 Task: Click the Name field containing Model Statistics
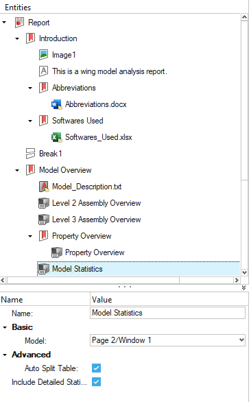(x=167, y=313)
